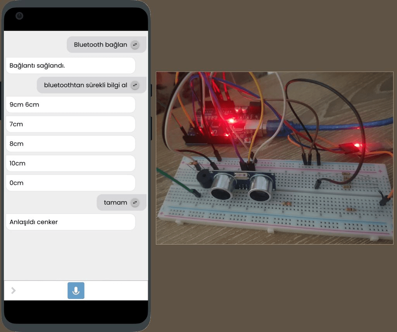
Task: Select the 'bluetoothtan sürekli bilgi al' message text
Action: click(x=86, y=85)
